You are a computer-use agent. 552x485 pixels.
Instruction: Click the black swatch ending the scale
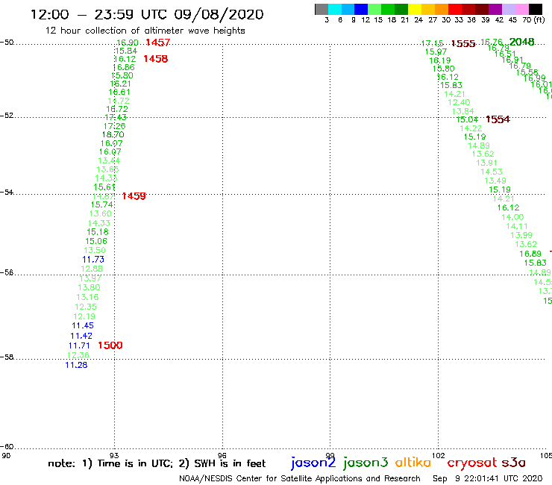click(x=536, y=9)
